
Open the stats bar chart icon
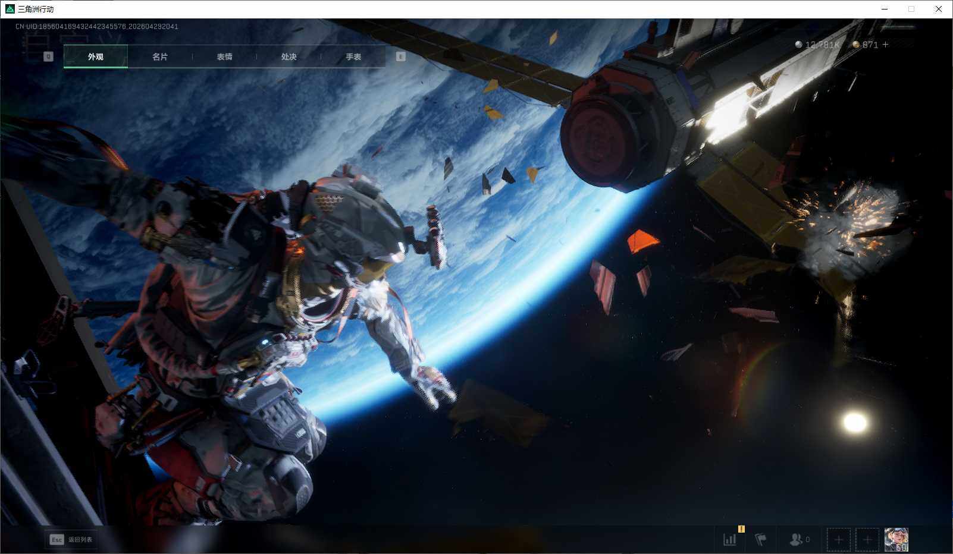730,540
